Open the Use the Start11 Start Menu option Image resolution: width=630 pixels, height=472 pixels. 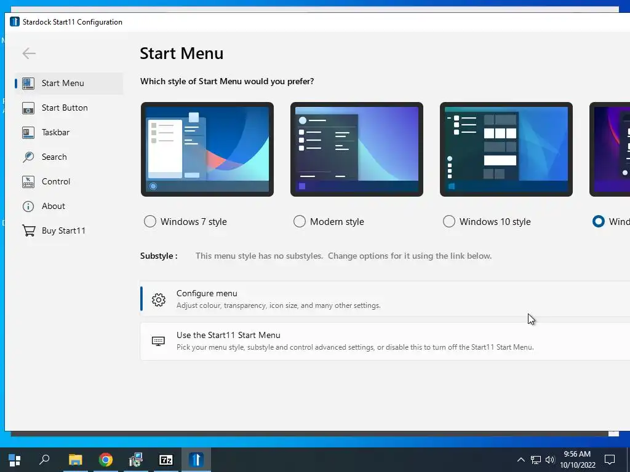[x=385, y=342]
